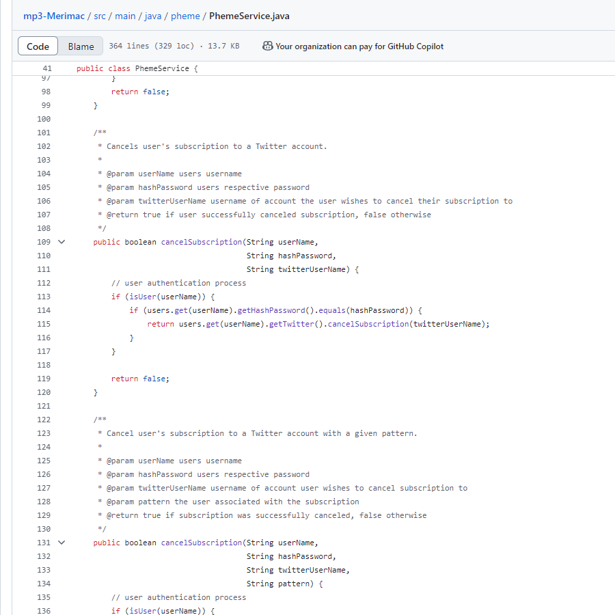Screen dimensions: 615x615
Task: Click the cancelSubscription method name on line 109
Action: (202, 242)
